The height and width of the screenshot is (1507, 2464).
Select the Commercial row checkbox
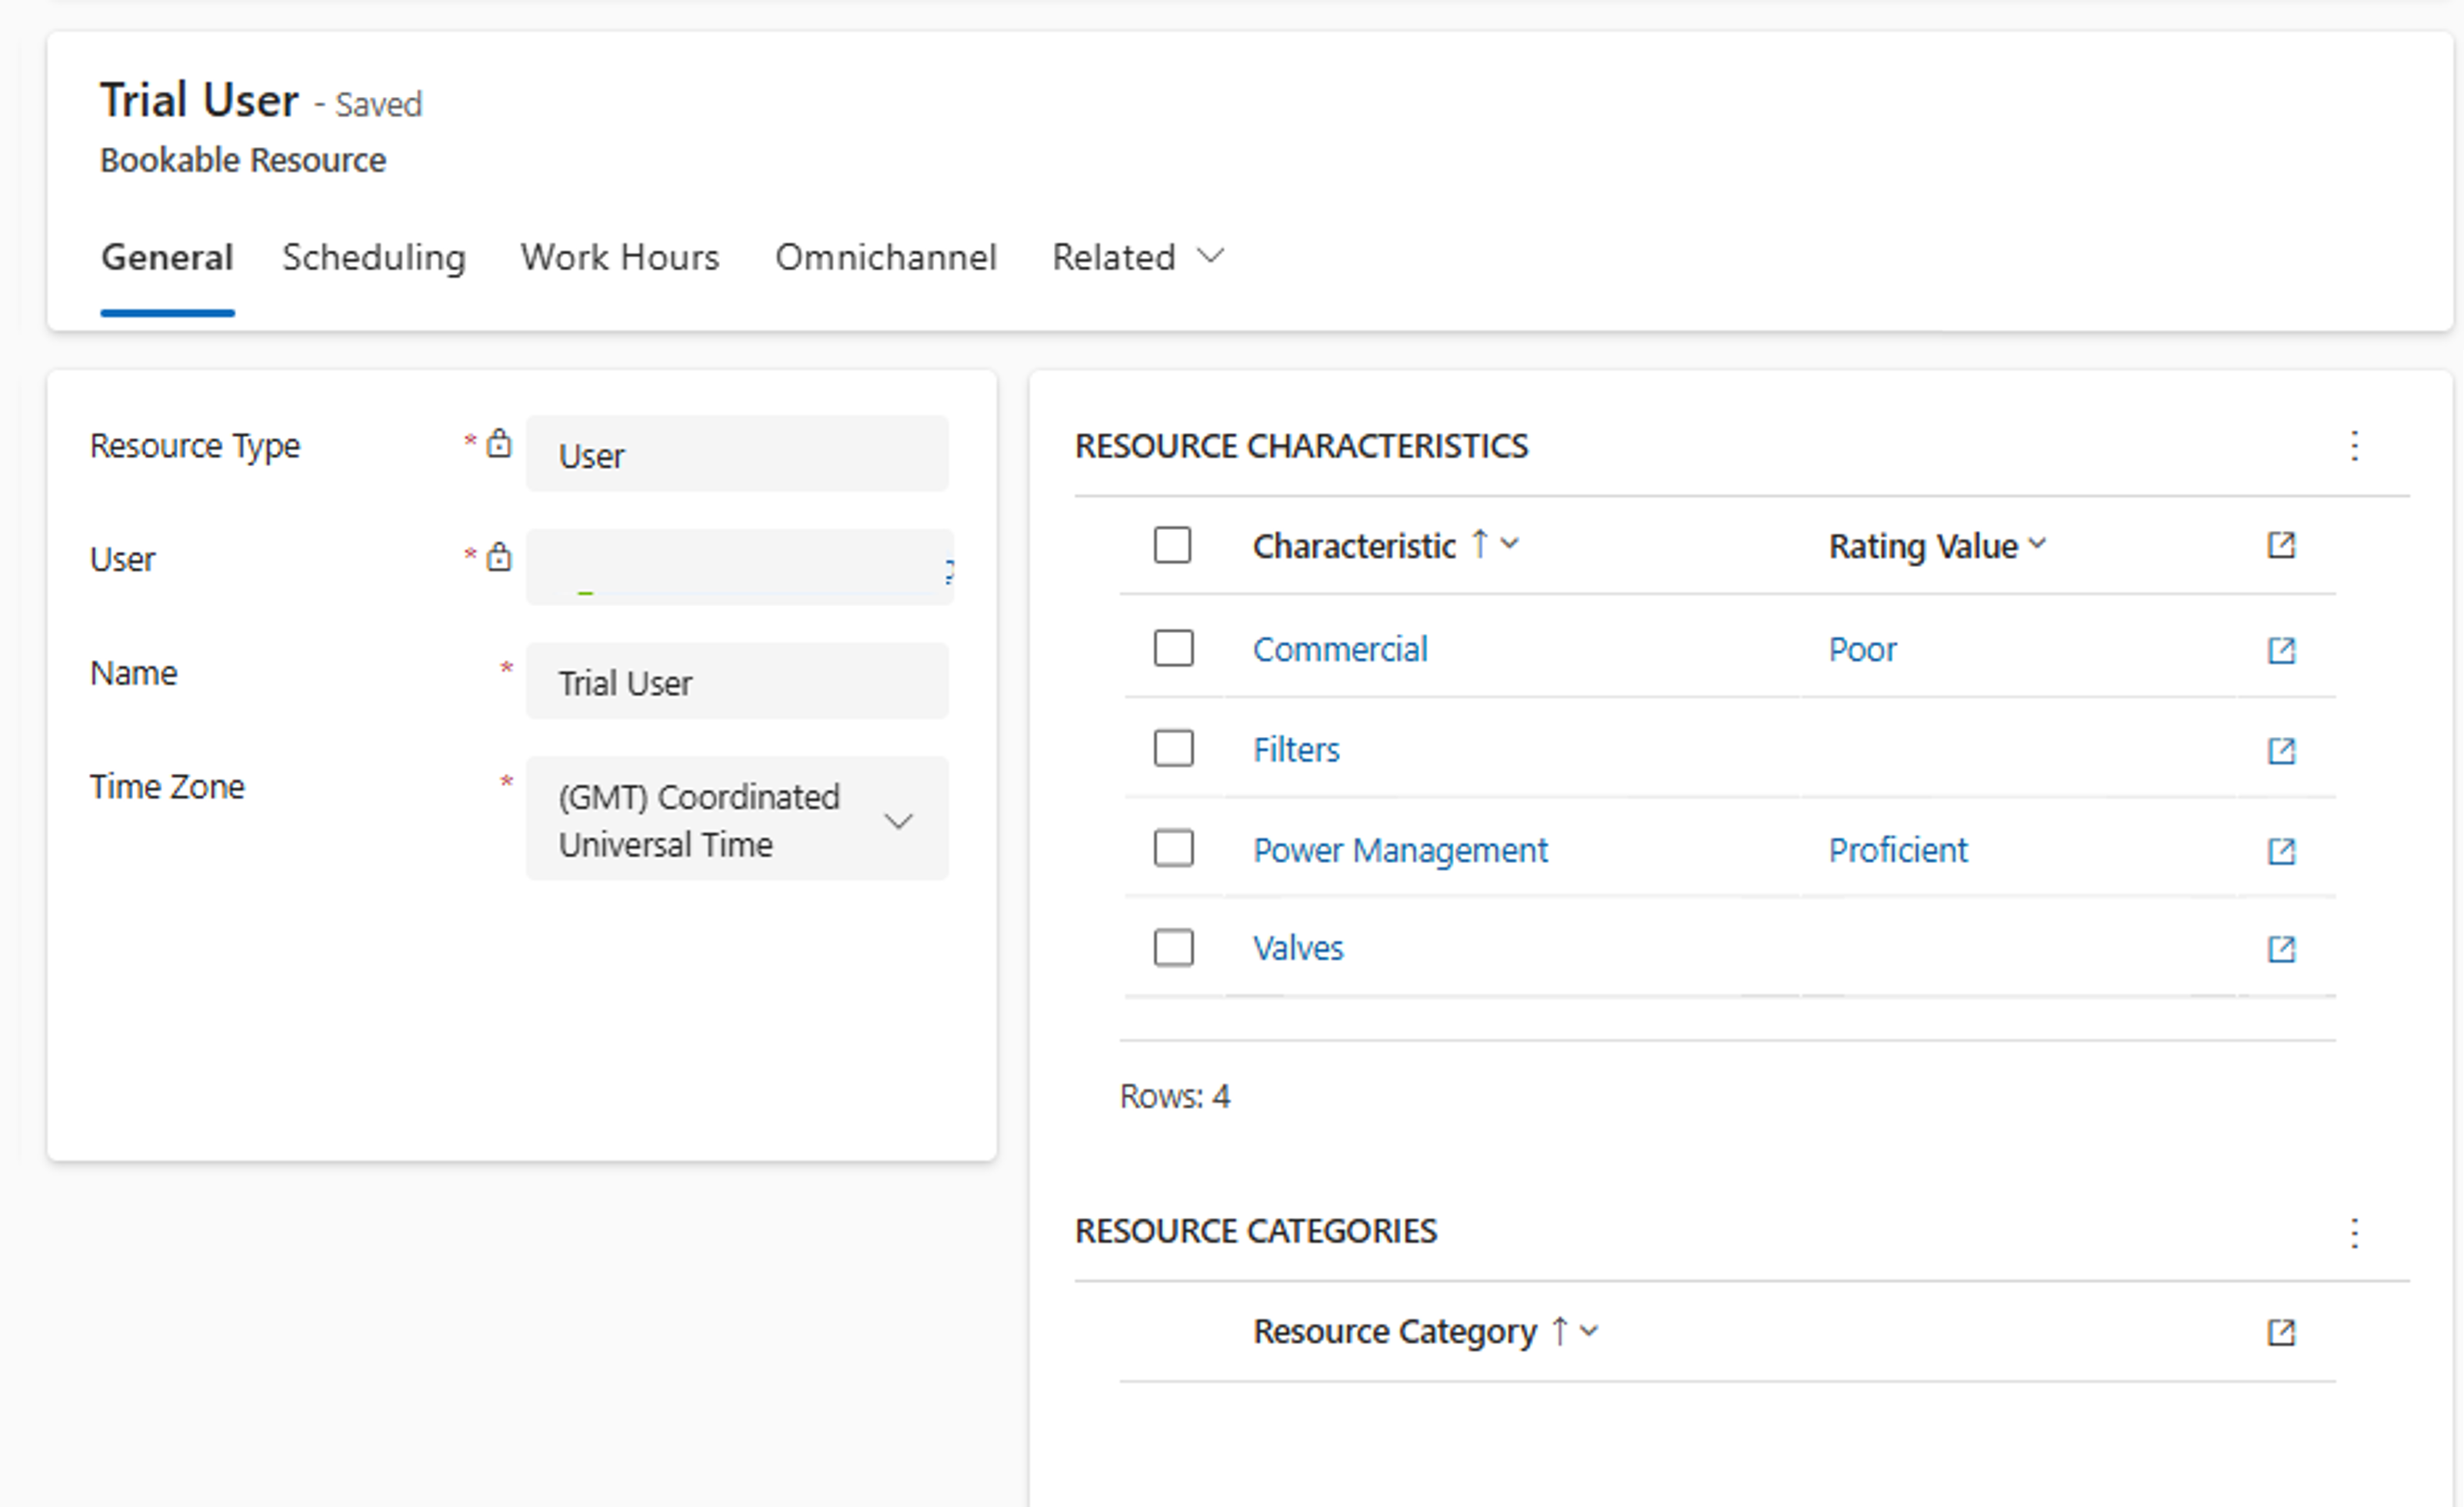(x=1173, y=648)
